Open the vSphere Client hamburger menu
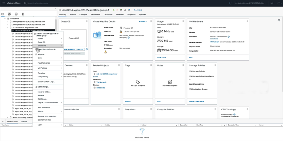283x141 pixels. tap(4, 3)
